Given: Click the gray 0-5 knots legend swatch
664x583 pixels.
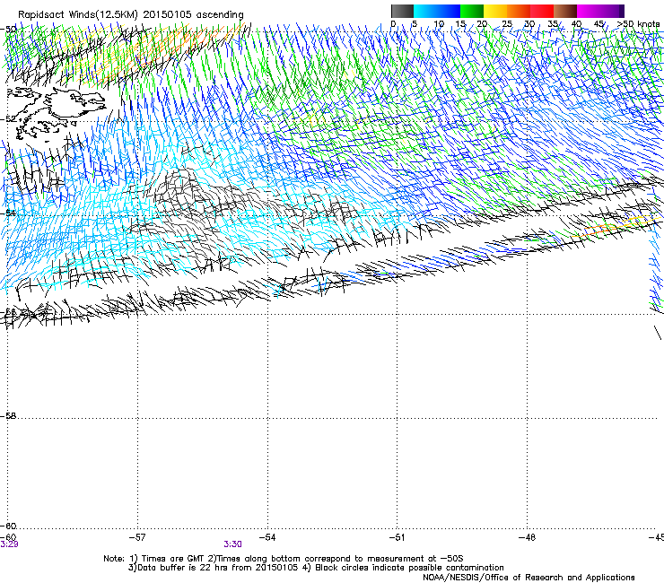Looking at the screenshot, I should coord(402,11).
